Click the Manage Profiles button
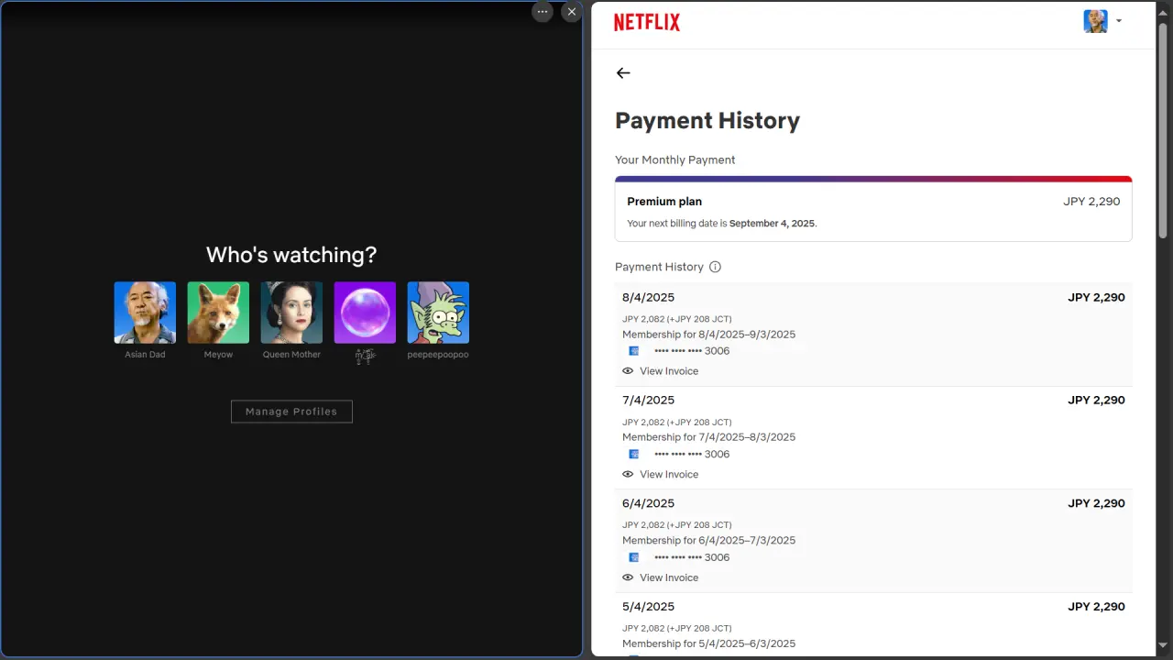 [291, 412]
